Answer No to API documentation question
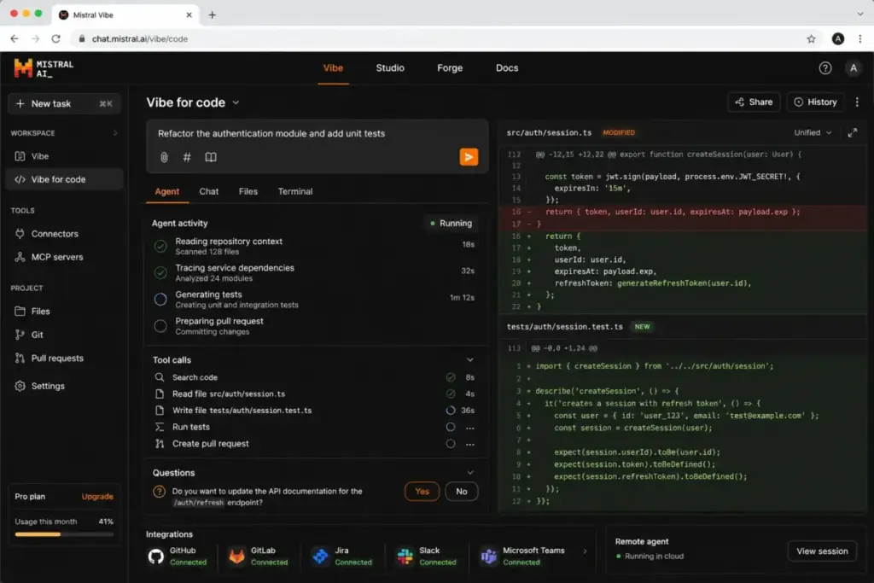 point(462,492)
